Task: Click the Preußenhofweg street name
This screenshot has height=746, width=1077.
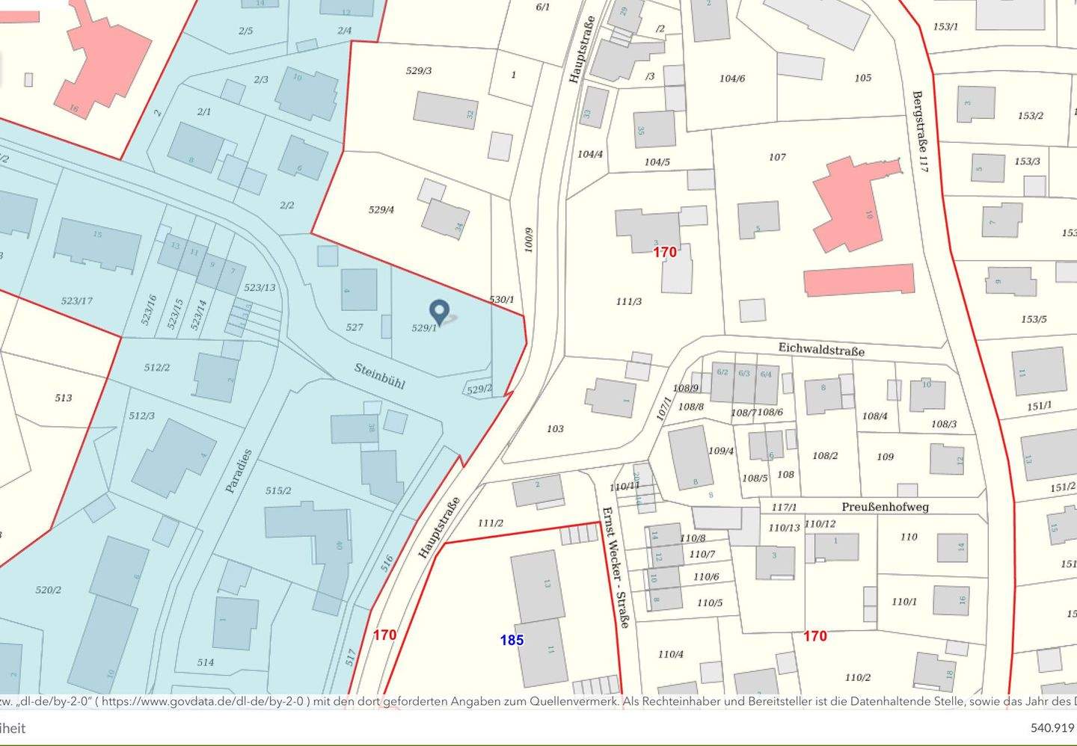Action: [x=885, y=507]
